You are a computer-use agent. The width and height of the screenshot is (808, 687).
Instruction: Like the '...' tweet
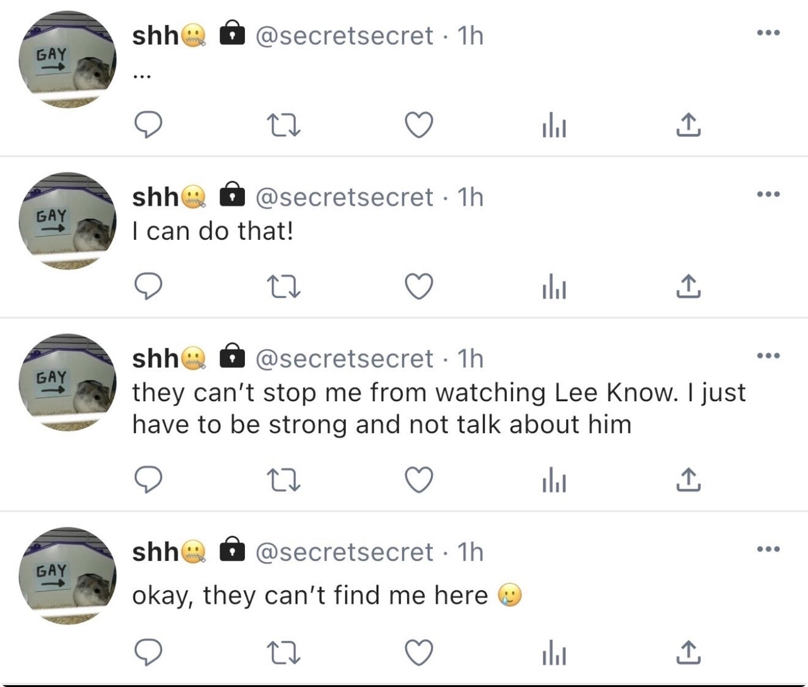(419, 125)
